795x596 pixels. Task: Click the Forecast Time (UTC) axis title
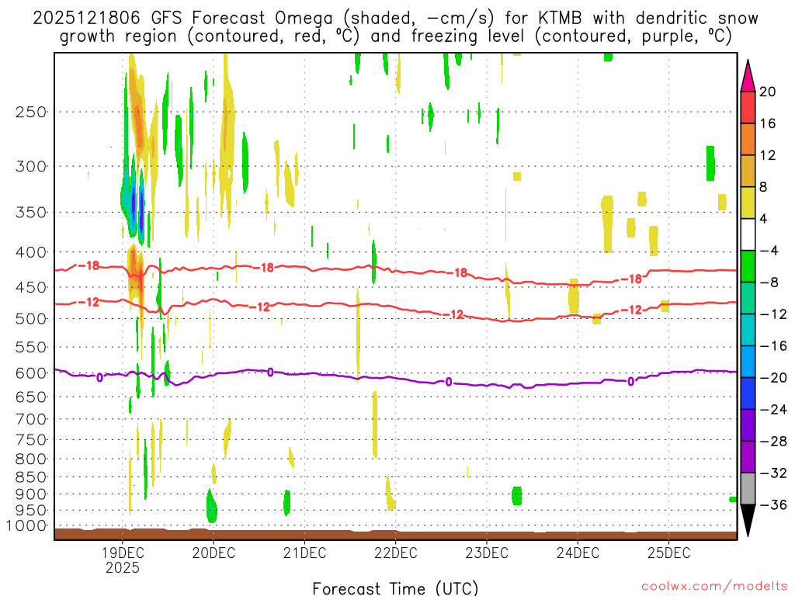point(395,588)
